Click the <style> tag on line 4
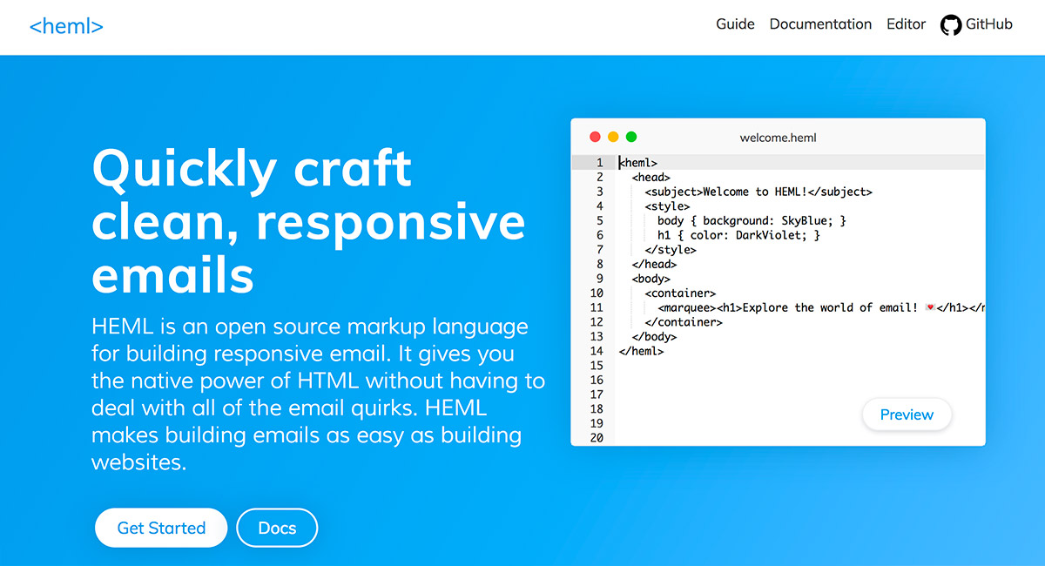This screenshot has width=1045, height=566. (667, 206)
